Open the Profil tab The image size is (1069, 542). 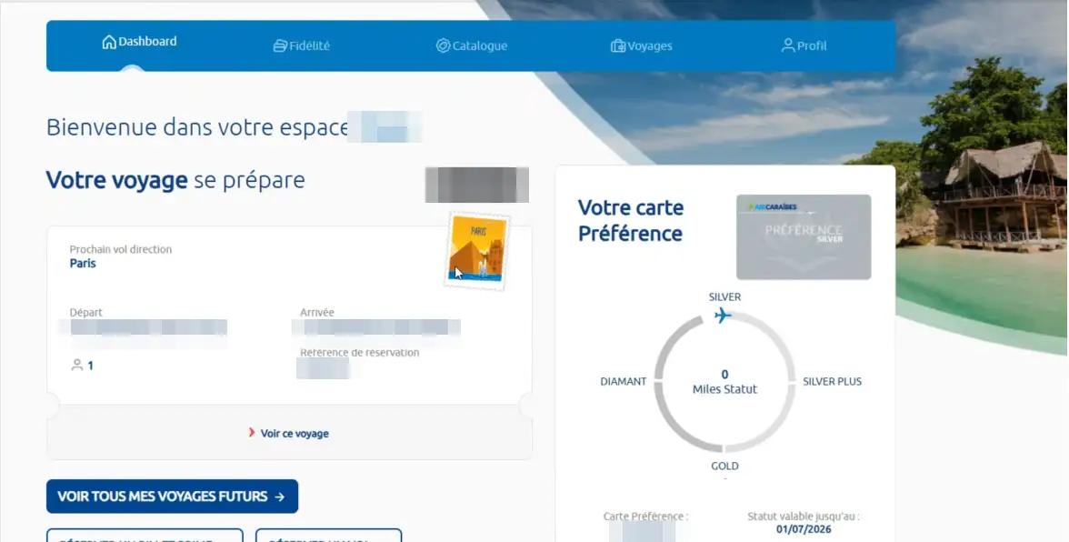point(804,45)
